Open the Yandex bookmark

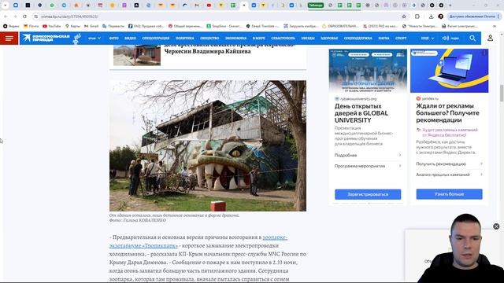point(11,26)
